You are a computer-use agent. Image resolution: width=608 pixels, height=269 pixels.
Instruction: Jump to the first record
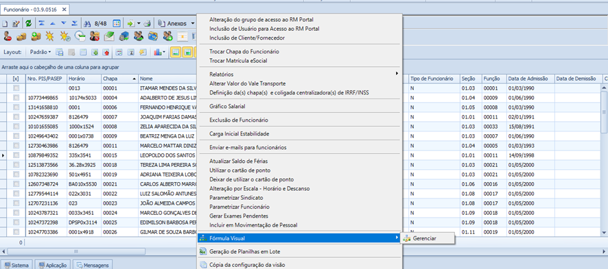[x=41, y=23]
